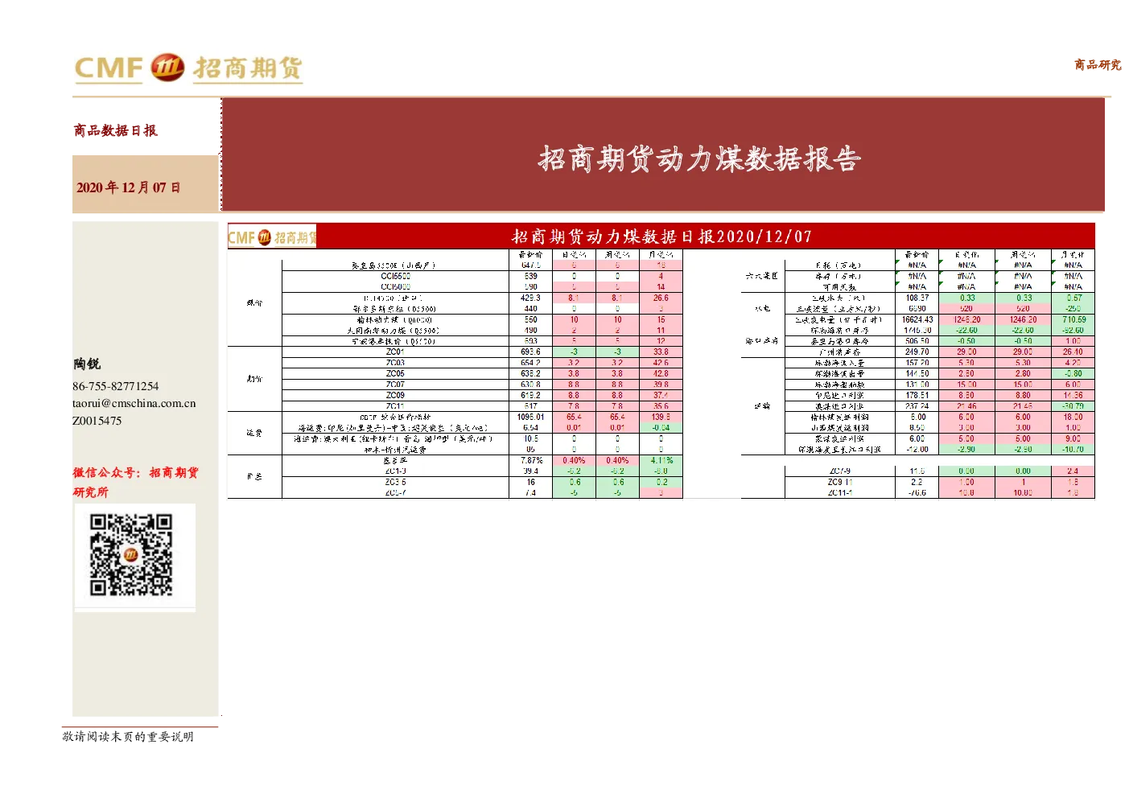Click the small CMF logo in the table banner
This screenshot has height=798, width=1129.
[272, 237]
